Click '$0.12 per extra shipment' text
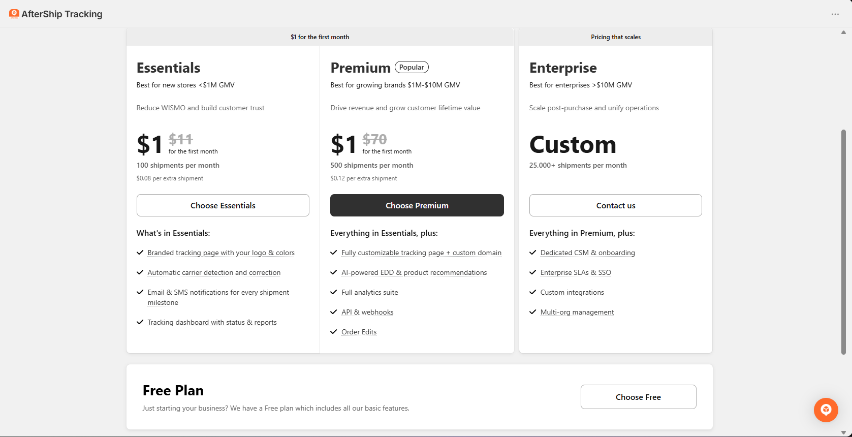This screenshot has height=437, width=852. click(x=364, y=178)
